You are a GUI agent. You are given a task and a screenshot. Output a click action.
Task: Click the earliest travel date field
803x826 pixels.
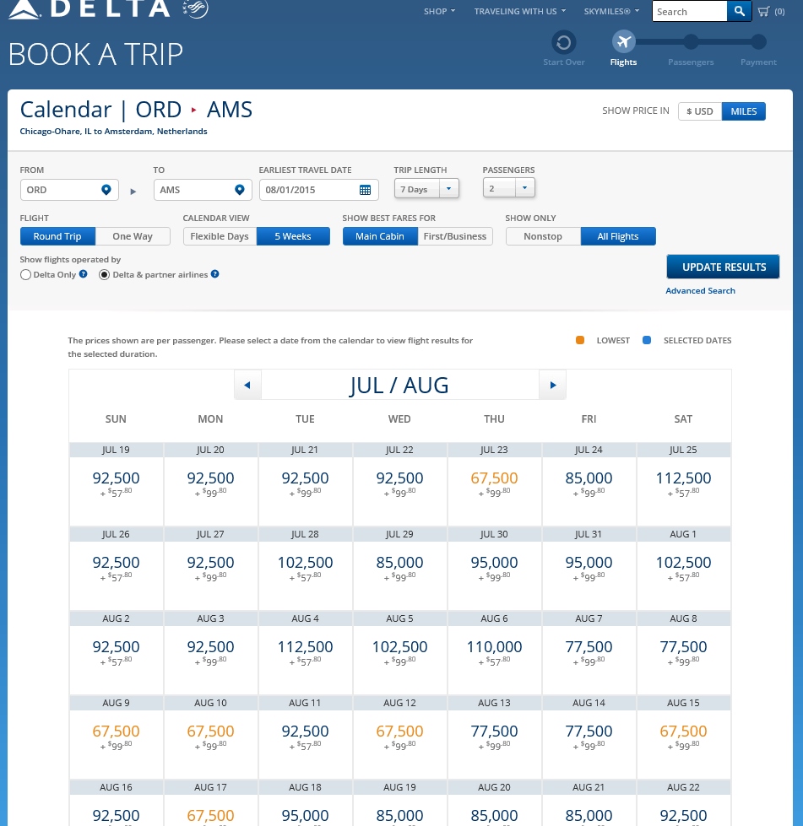click(308, 190)
